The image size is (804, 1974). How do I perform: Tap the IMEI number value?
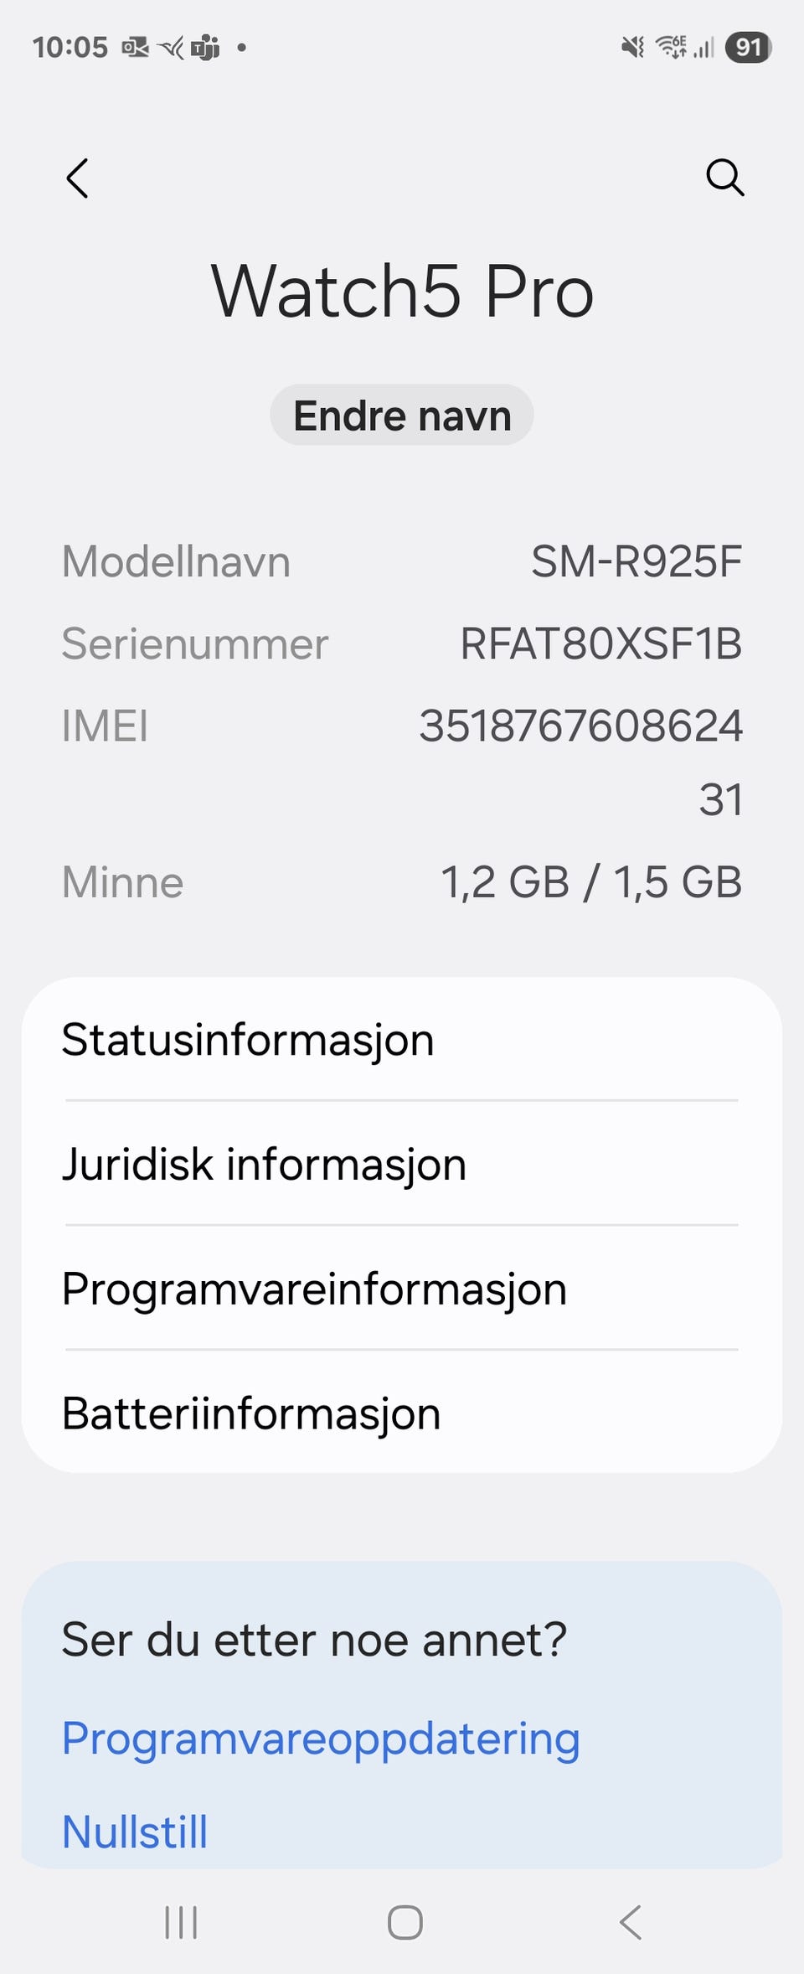[x=580, y=726]
